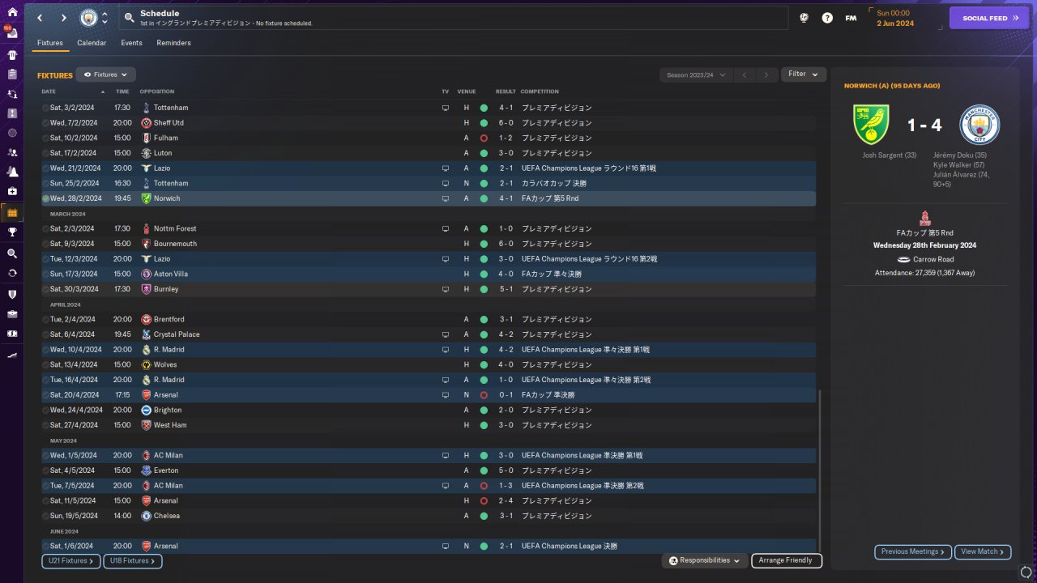Screen dimensions: 1037x583
Task: Open the briefcase icon in the sidebar
Action: tap(12, 314)
